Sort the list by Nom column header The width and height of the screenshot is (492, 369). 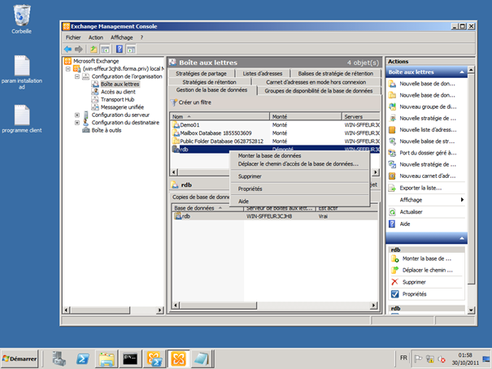click(x=220, y=116)
